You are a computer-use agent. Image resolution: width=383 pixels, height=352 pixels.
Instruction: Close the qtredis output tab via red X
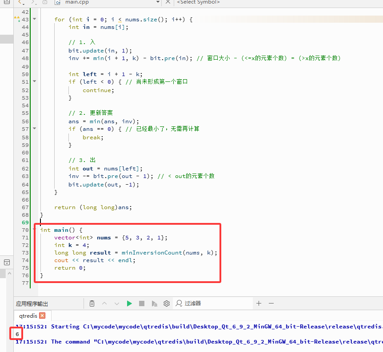(x=42, y=316)
